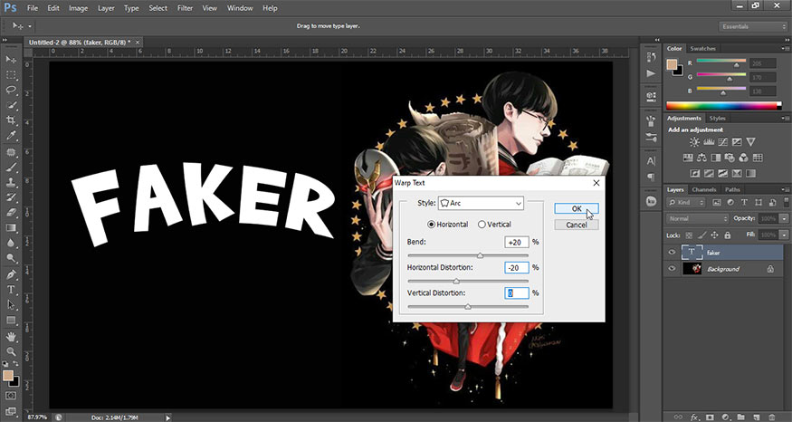Switch to the Swatches tab
The height and width of the screenshot is (422, 792).
pyautogui.click(x=703, y=49)
